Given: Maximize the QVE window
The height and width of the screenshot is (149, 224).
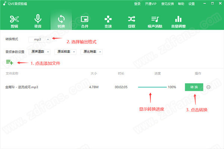Looking at the screenshot, I should coord(212,3).
